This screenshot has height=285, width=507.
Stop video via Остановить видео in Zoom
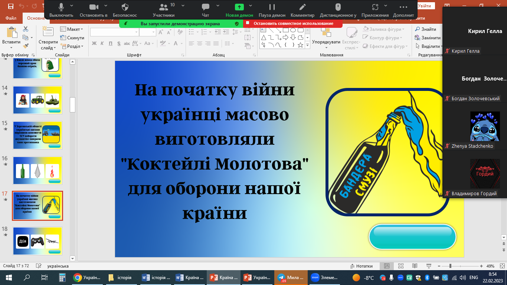point(94,10)
